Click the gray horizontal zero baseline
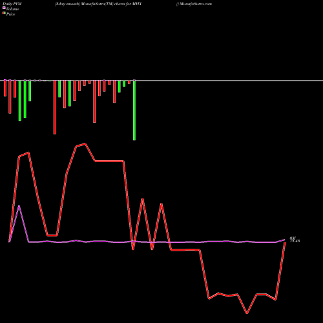This screenshot has height=323, width=323. pos(161,81)
